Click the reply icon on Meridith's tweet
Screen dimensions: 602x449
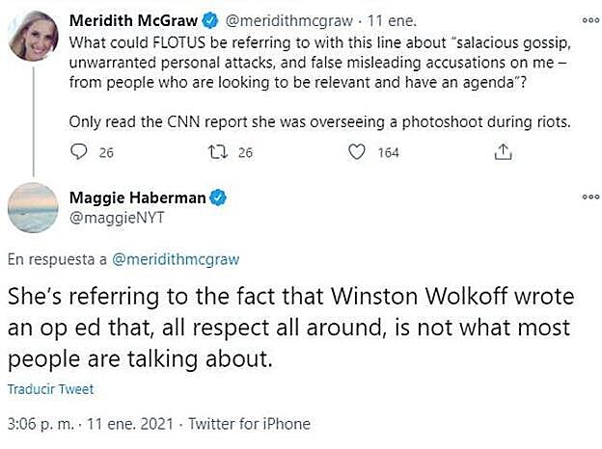tap(81, 152)
